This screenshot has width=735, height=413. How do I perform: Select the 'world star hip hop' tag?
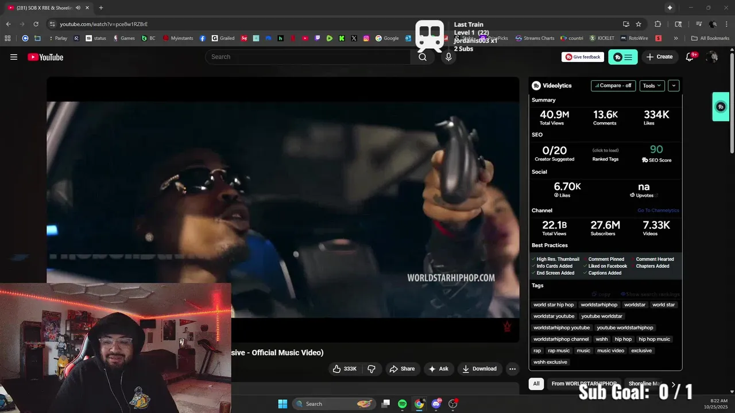pos(554,305)
